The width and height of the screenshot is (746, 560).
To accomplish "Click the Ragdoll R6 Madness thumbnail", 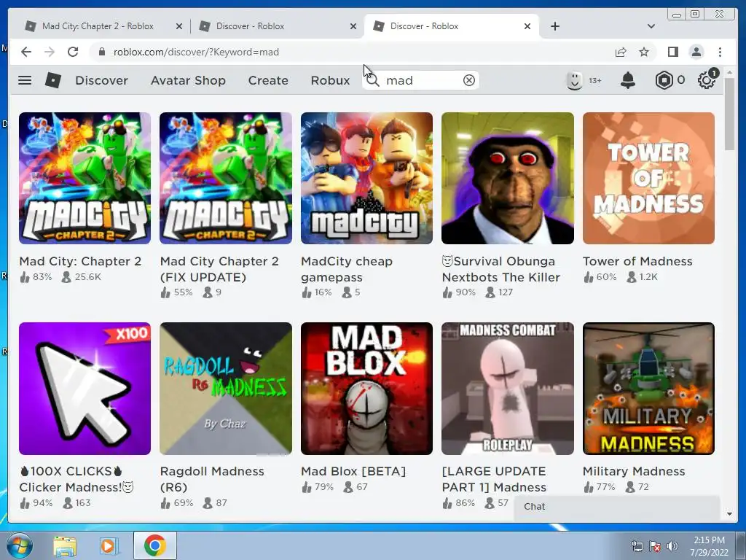I will pyautogui.click(x=226, y=389).
